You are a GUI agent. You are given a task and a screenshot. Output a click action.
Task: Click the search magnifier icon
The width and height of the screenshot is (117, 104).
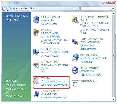click(113, 9)
